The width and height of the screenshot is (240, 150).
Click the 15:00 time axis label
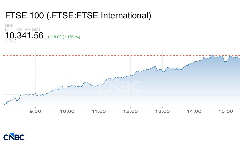pyautogui.click(x=226, y=111)
